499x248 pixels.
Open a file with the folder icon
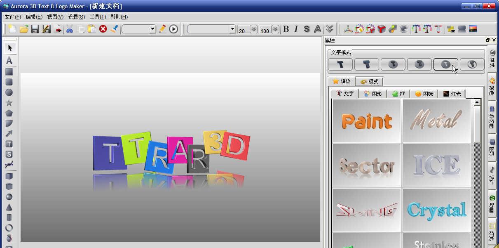click(24, 29)
